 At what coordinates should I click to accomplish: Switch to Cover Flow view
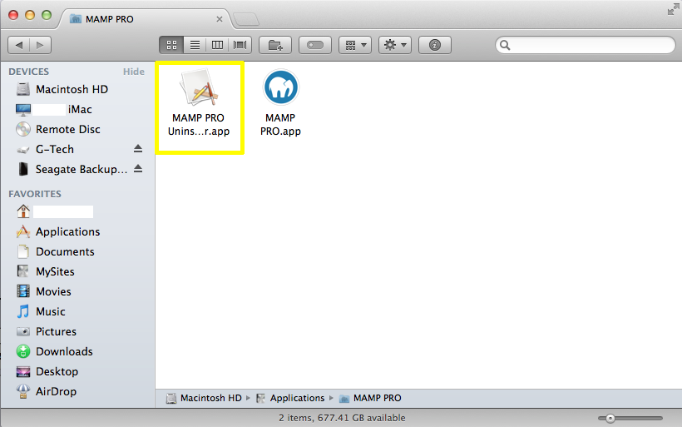[x=240, y=45]
